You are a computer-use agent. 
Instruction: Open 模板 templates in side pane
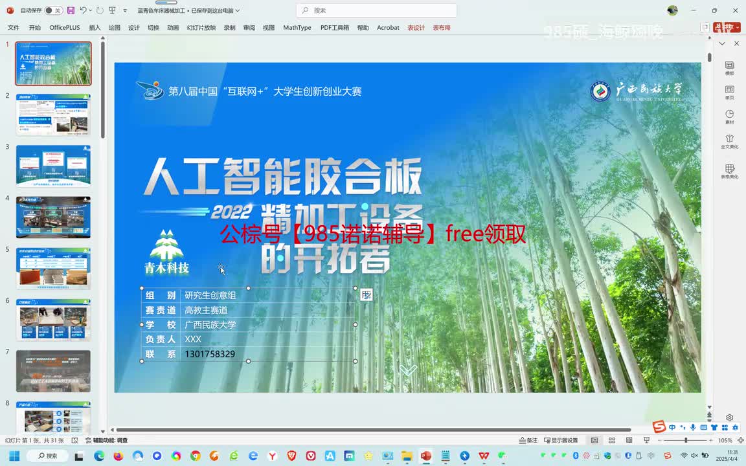point(729,67)
